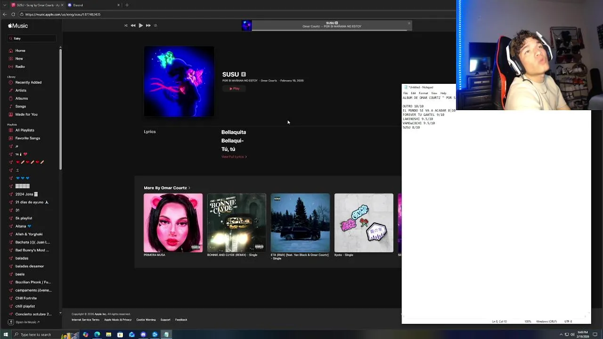Open the Apple Music & Privacy link

click(x=118, y=320)
